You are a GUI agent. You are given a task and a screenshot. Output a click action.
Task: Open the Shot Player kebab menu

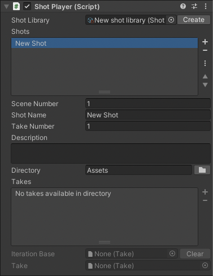(x=206, y=7)
